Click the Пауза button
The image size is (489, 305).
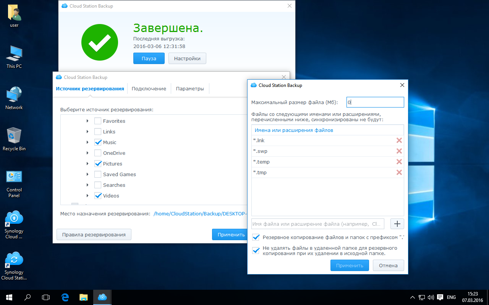pyautogui.click(x=149, y=58)
